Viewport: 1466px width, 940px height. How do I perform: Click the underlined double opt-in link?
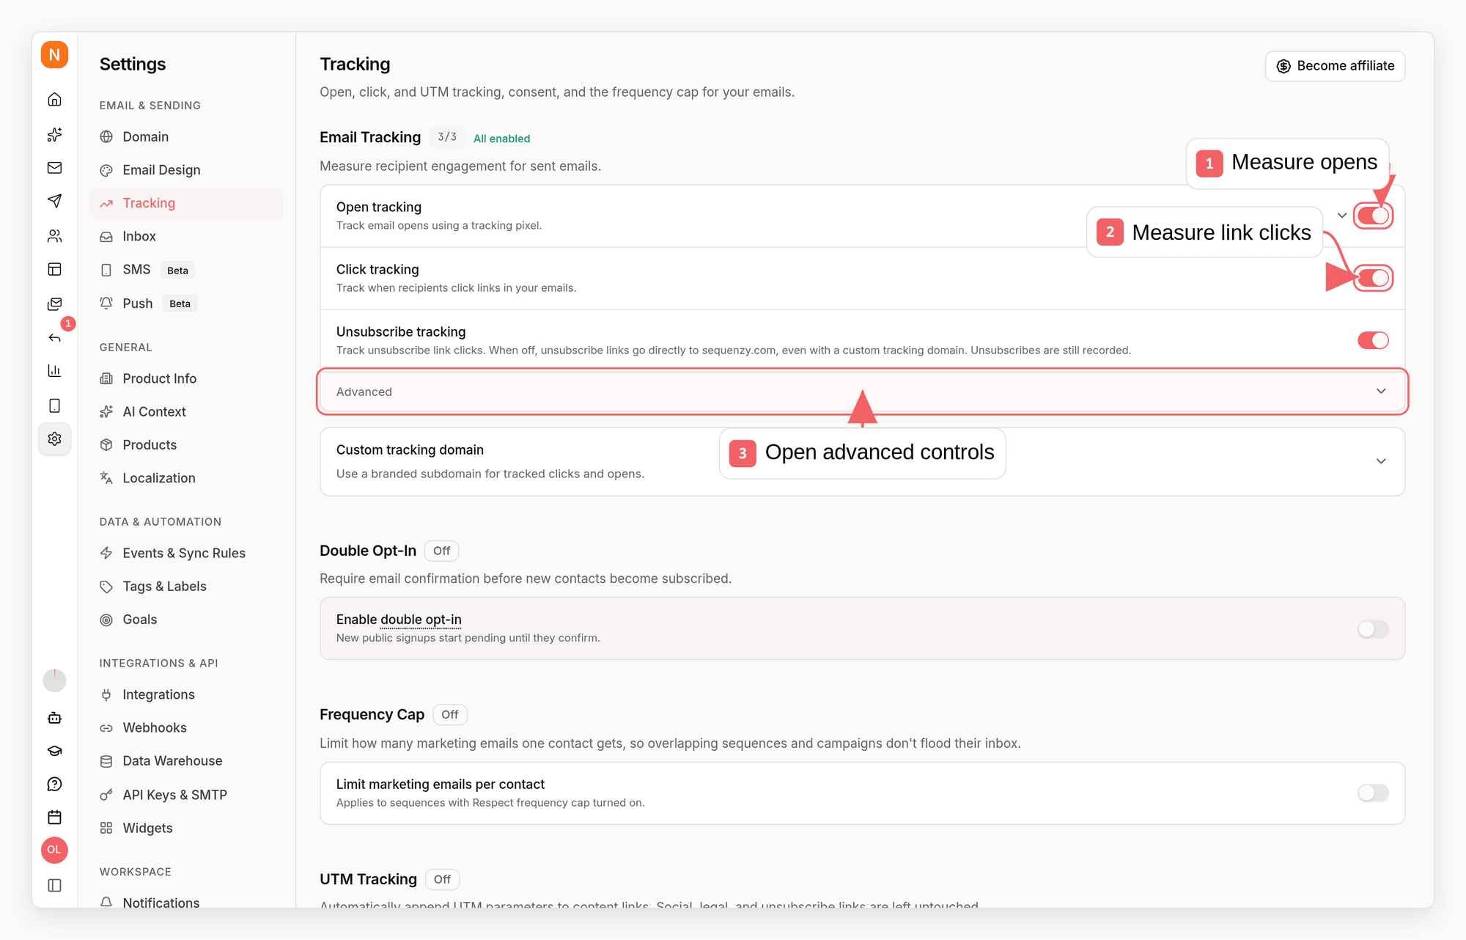pos(421,620)
